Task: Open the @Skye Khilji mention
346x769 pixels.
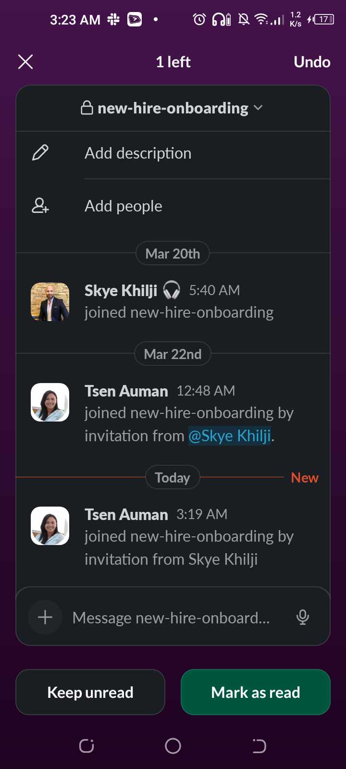Action: (x=229, y=435)
